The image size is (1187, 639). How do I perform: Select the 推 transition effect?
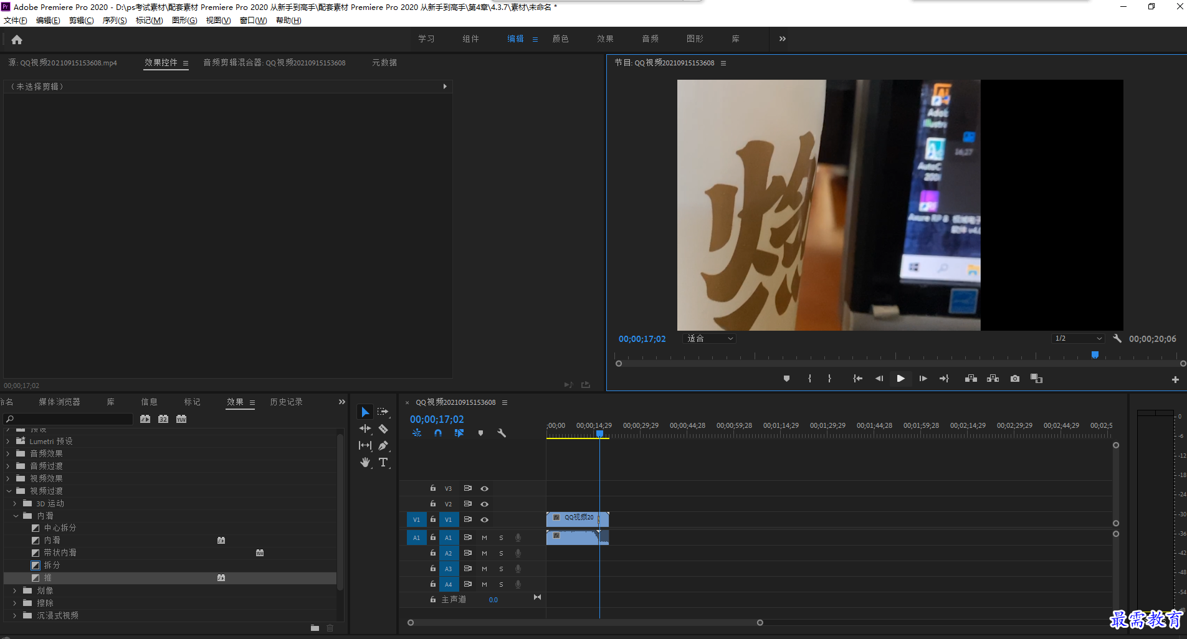coord(170,578)
